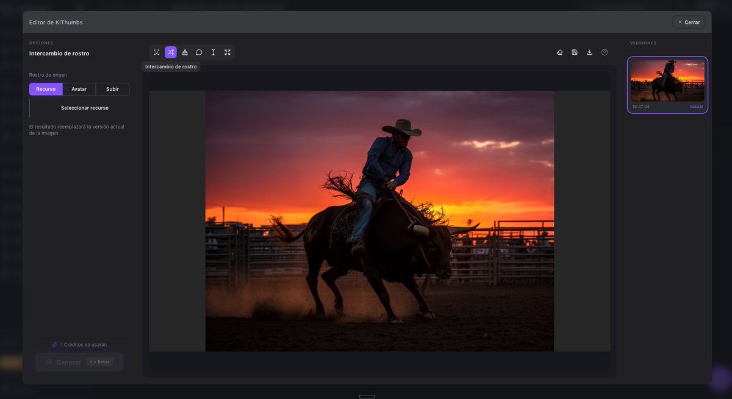Switch to the Subir source tab
The height and width of the screenshot is (399, 732).
tap(112, 89)
